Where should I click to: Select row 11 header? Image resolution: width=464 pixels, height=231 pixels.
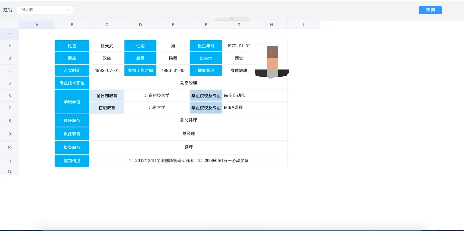point(10,161)
